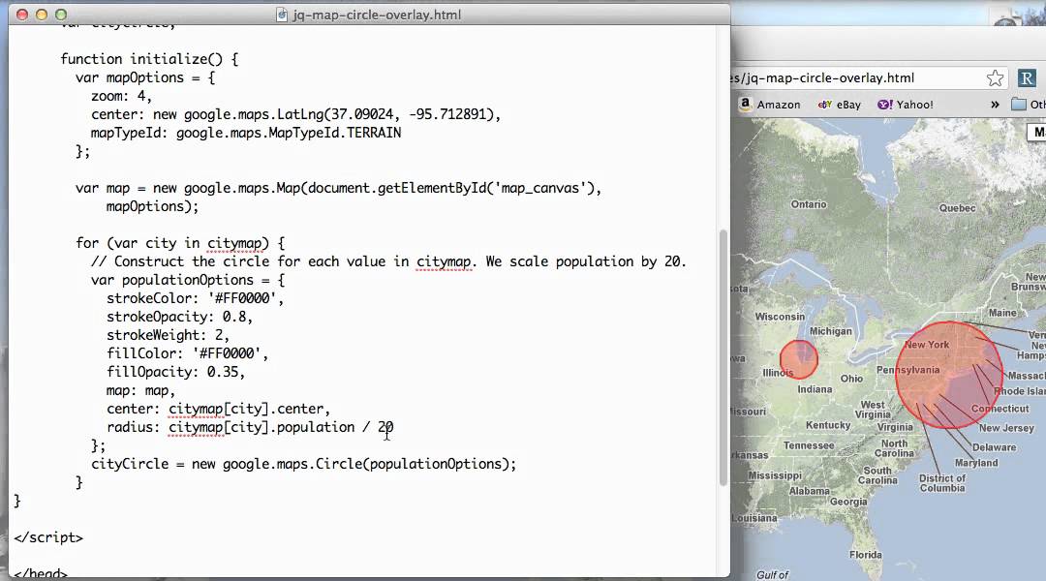Click the 'center: citymap[city].center,' line

(x=218, y=409)
